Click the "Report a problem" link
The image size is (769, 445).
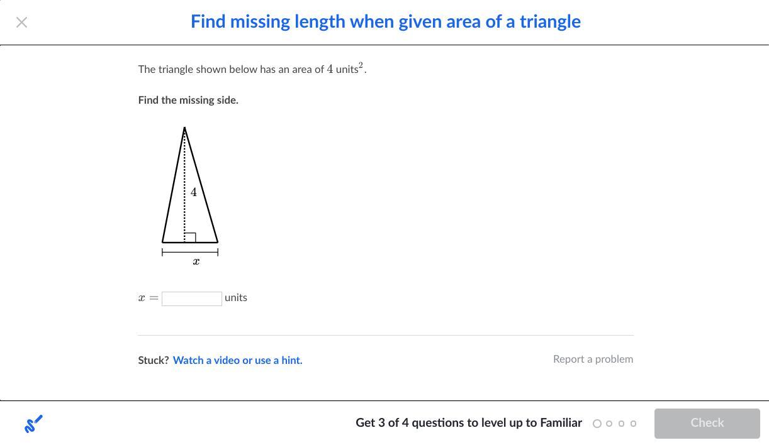pos(593,359)
